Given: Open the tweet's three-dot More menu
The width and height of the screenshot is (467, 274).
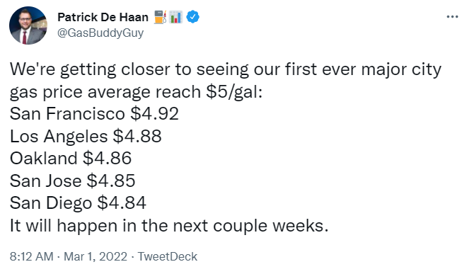Looking at the screenshot, I should point(452,17).
